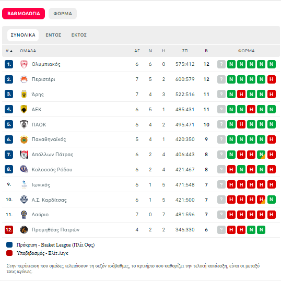
Task: Click the Παναθηναϊκός clover logo
Action: pos(24,139)
